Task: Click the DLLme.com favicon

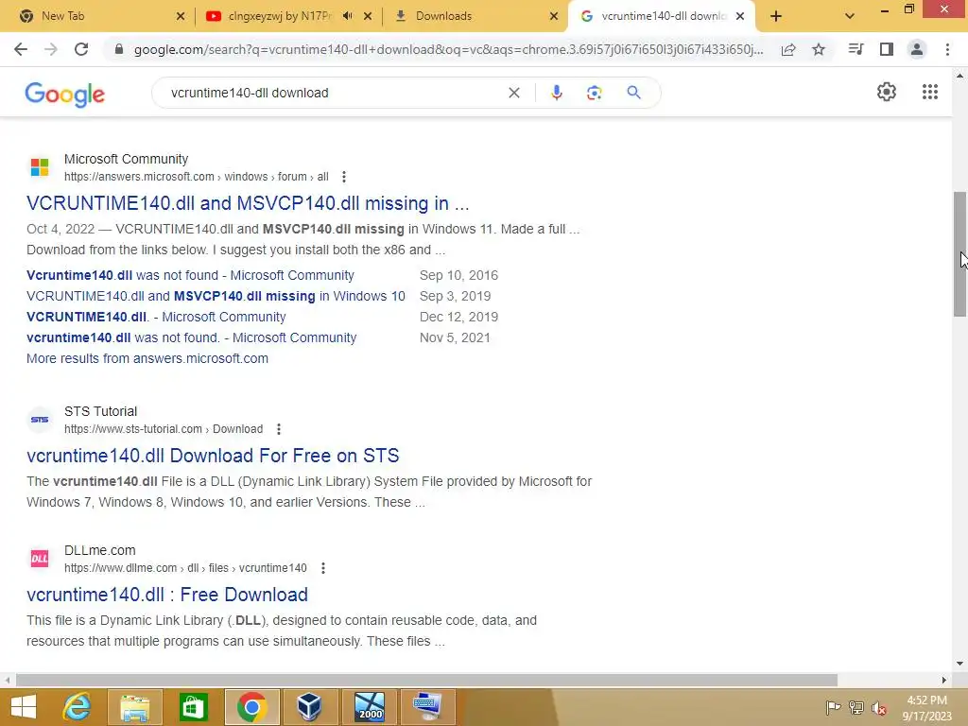Action: 40,559
